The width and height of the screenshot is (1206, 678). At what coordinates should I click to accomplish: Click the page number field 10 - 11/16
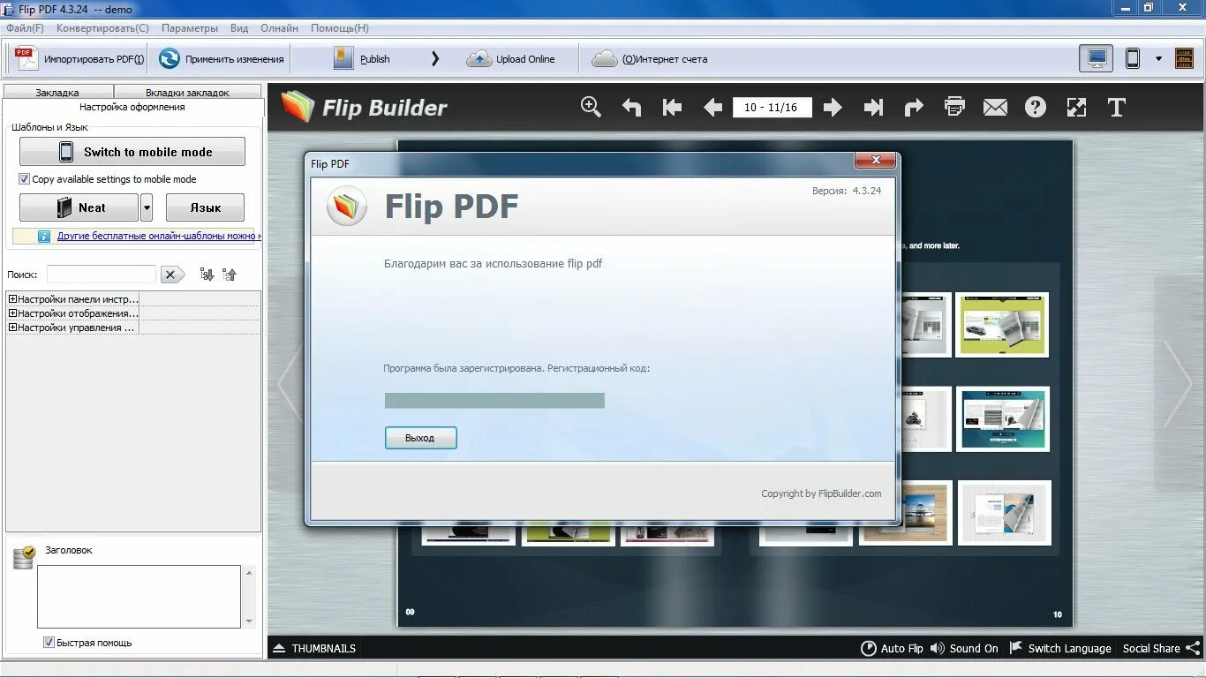click(x=772, y=108)
